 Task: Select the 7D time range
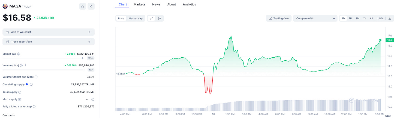350,18
